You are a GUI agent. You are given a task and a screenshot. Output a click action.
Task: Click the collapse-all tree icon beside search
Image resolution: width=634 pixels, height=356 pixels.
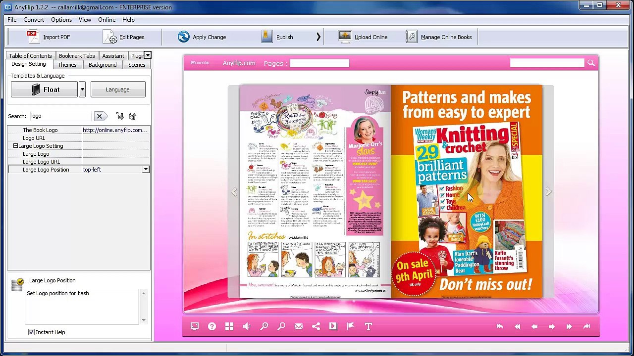pos(132,116)
